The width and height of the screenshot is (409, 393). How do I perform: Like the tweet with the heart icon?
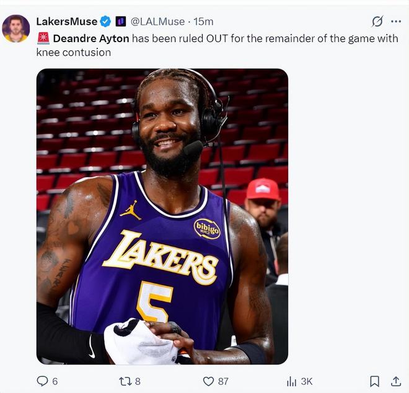tap(209, 381)
